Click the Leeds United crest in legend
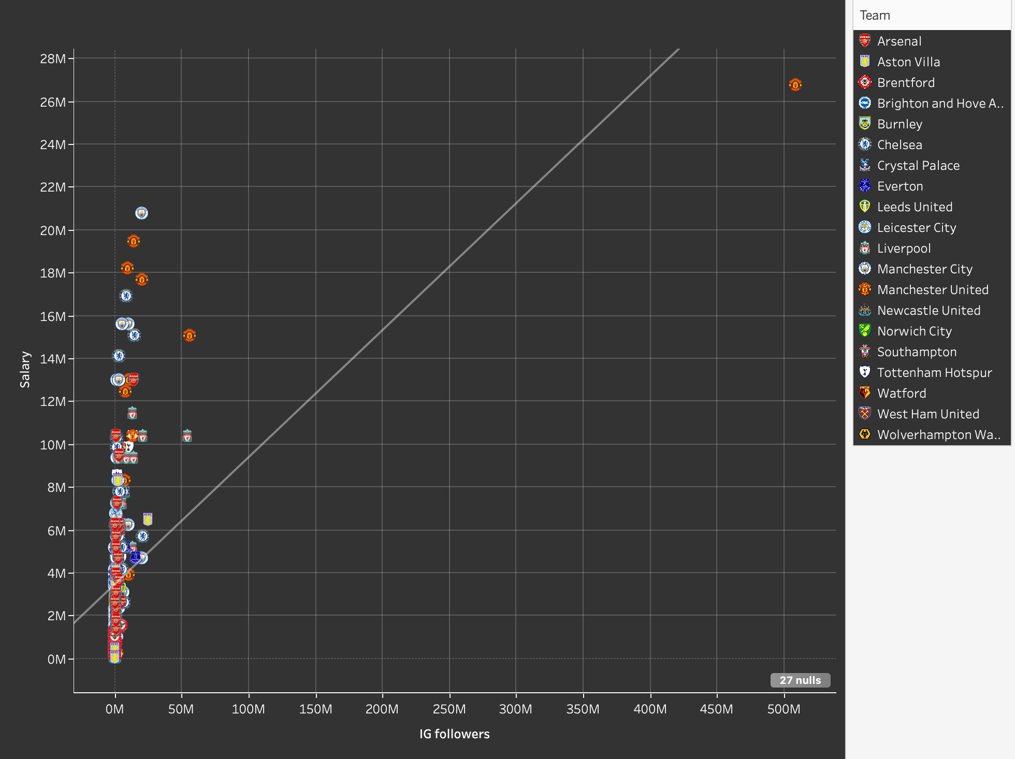This screenshot has width=1015, height=759. 865,207
